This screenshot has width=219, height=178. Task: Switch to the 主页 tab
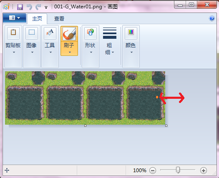pos(37,19)
